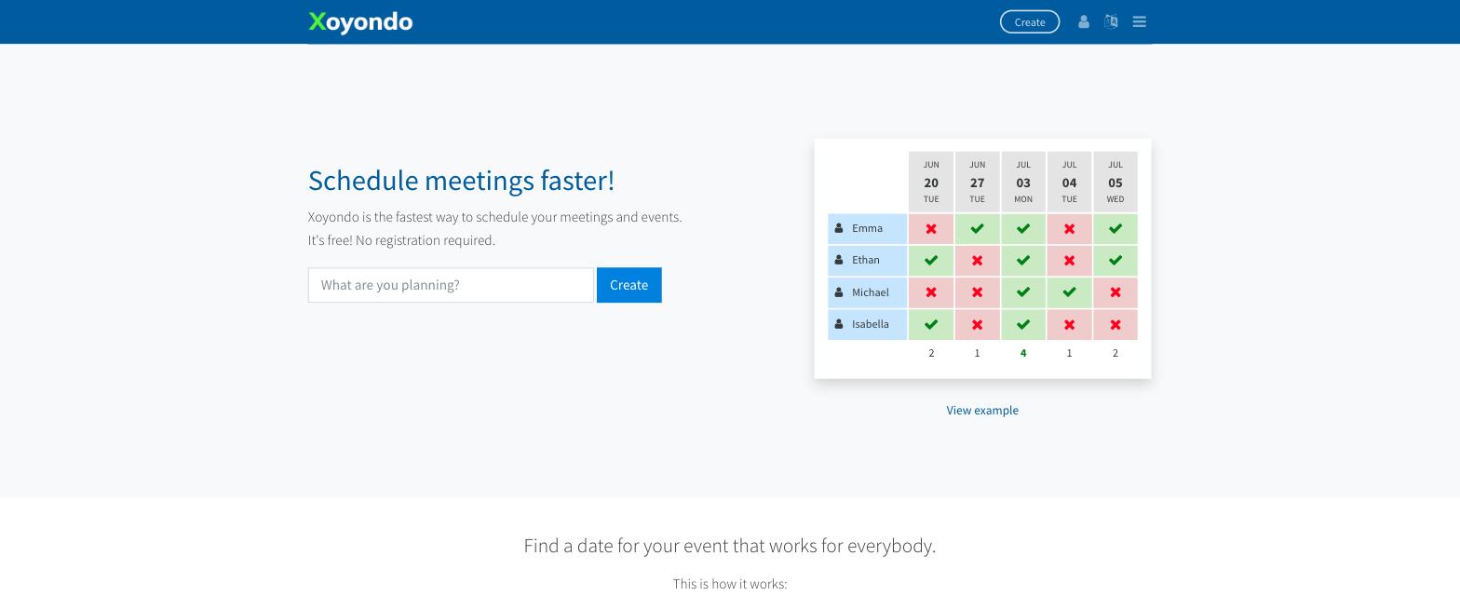Click Michael's check mark for Jul 03
Screen dimensions: 1460x610
[1023, 292]
